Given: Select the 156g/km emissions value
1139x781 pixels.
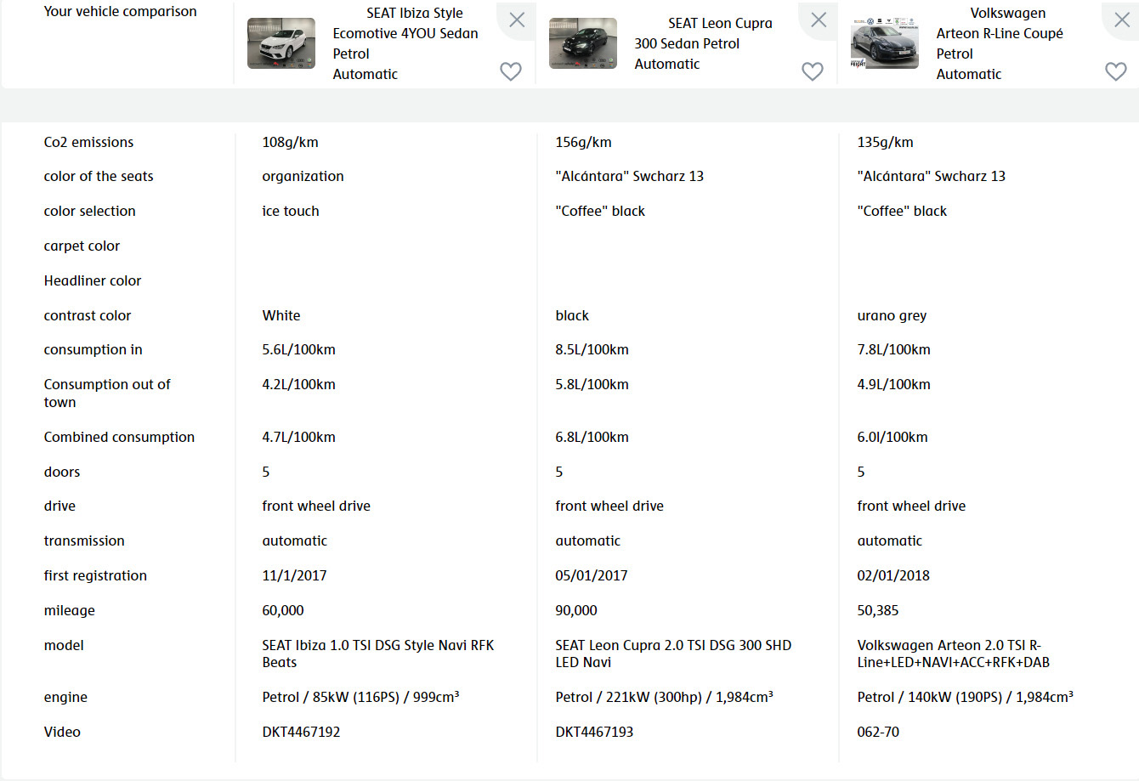Looking at the screenshot, I should [x=583, y=143].
